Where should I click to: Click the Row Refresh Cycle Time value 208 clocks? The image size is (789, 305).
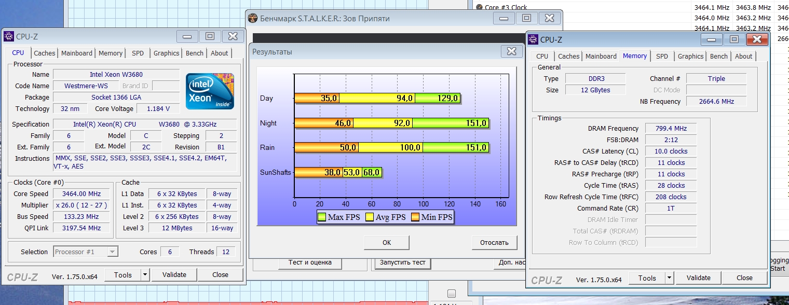click(671, 197)
